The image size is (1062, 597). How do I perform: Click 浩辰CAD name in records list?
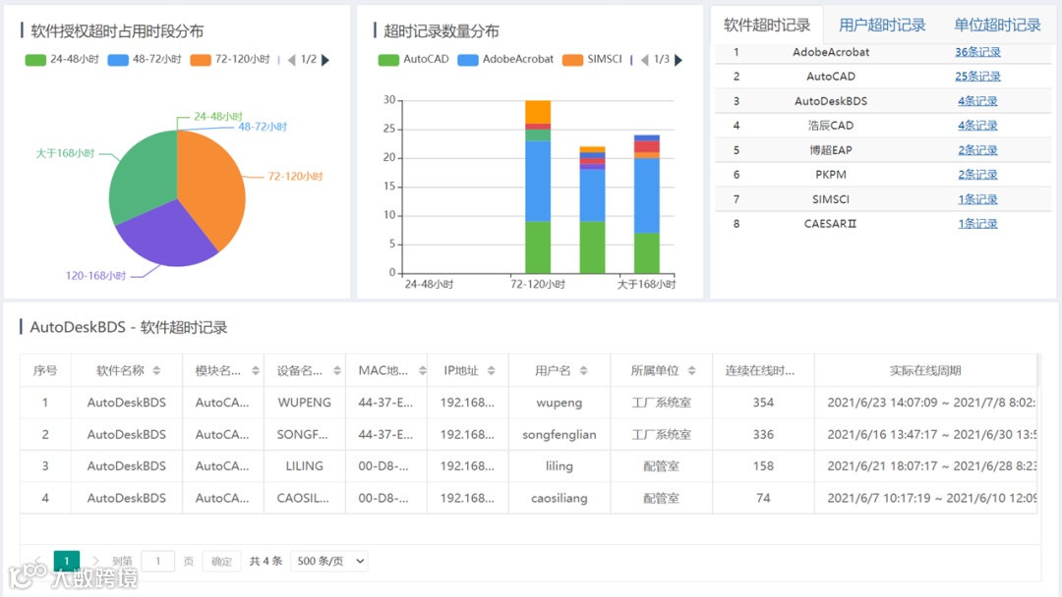(831, 125)
